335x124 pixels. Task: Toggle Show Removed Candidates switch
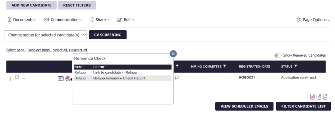point(278,56)
